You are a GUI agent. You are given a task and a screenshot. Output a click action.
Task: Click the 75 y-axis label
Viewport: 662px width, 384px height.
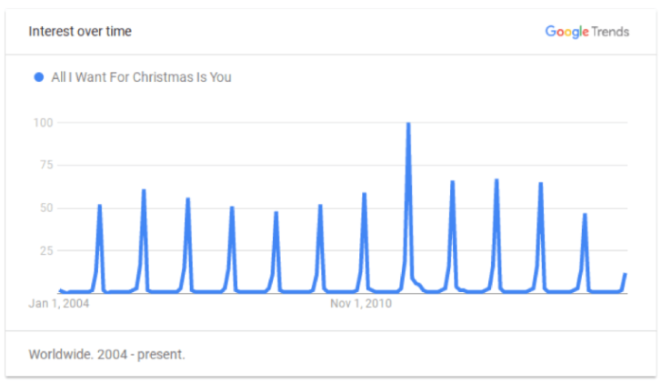(45, 166)
